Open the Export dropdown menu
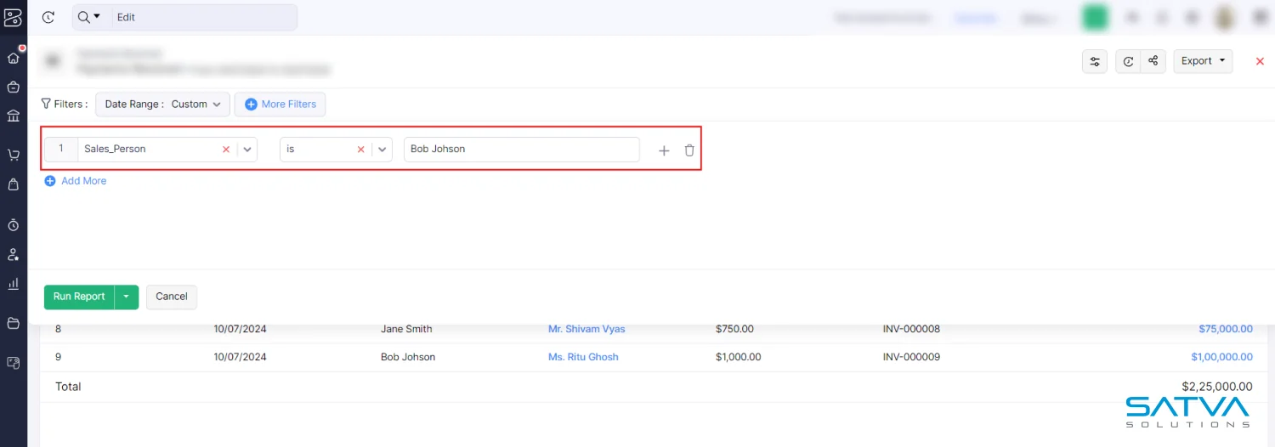 (1203, 61)
